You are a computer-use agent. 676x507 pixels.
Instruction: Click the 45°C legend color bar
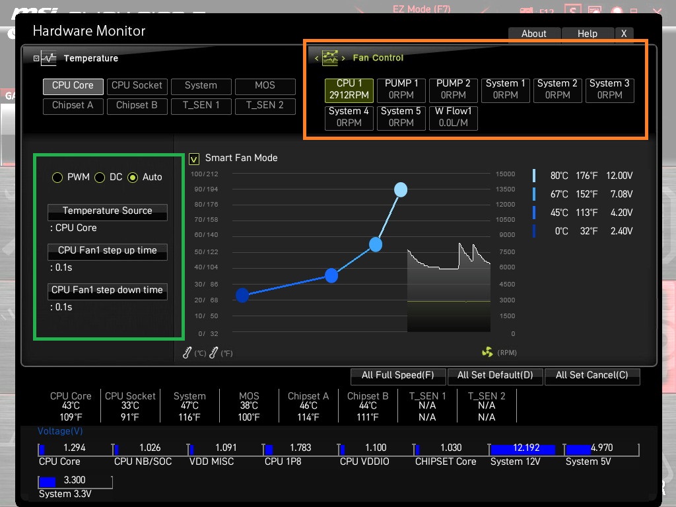(534, 213)
